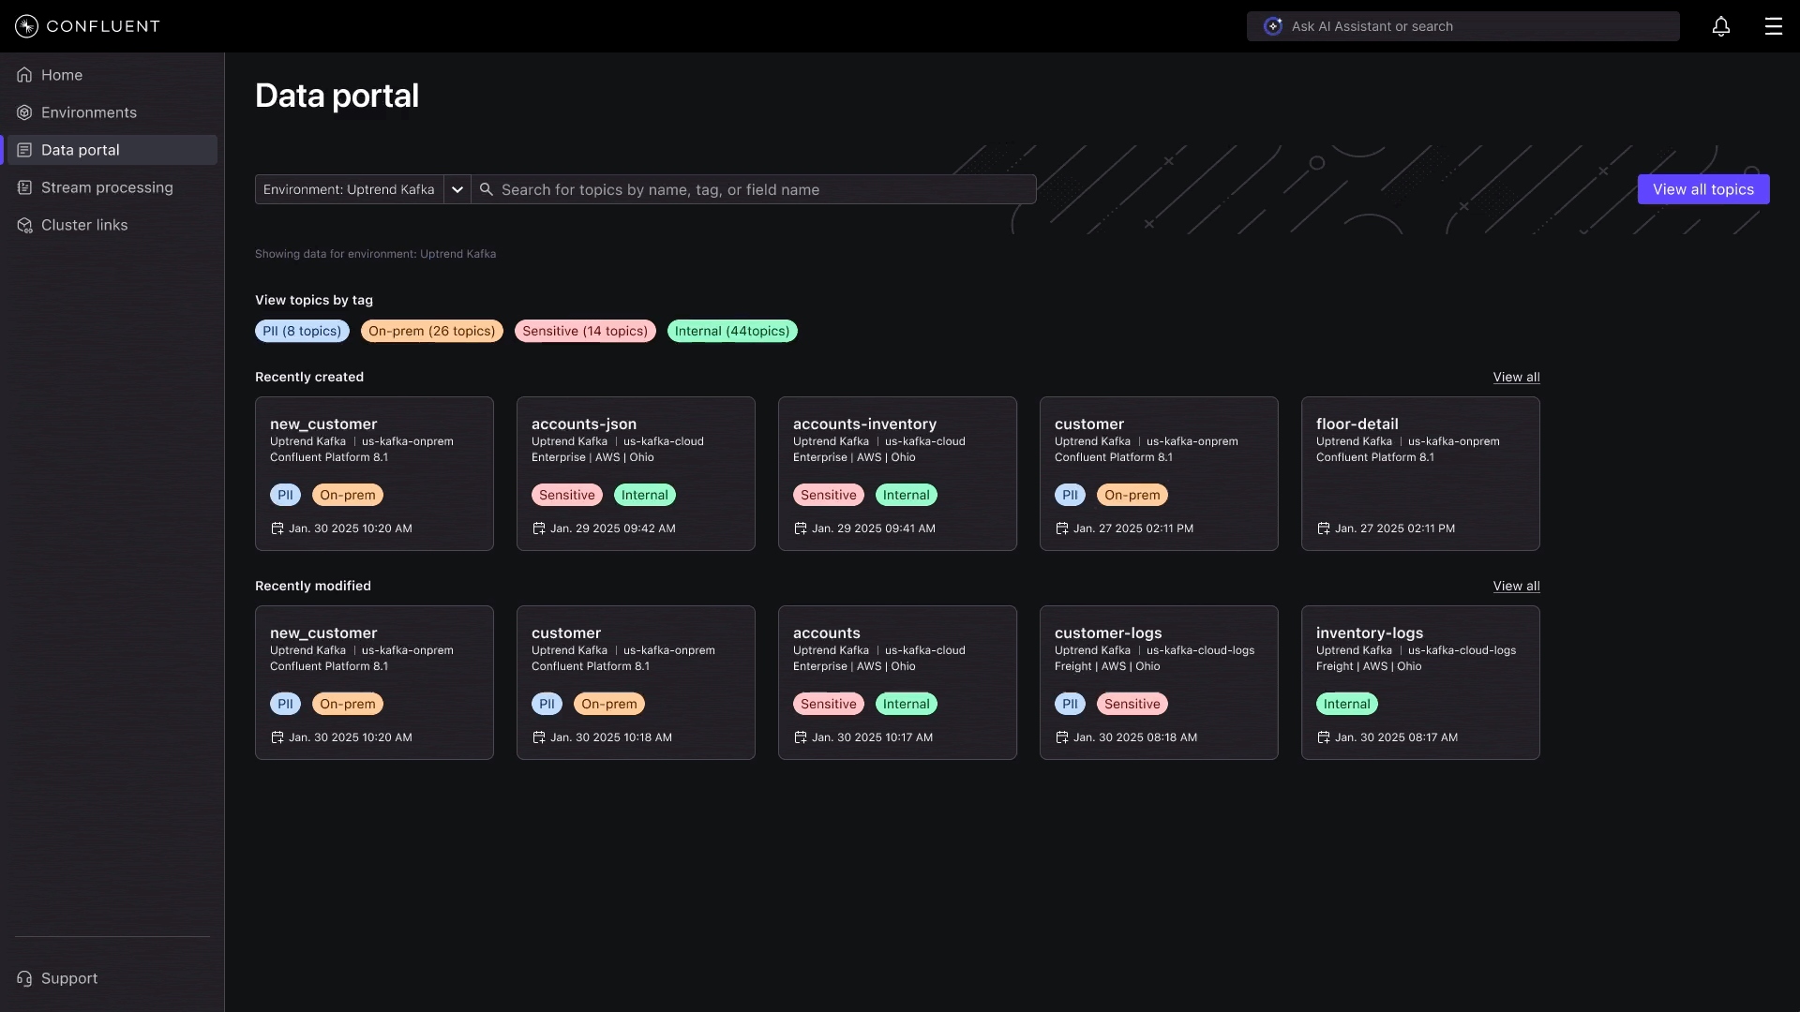Screen dimensions: 1800x1012
Task: Open the Environment: Uptrend Kafka selector
Action: coord(349,189)
